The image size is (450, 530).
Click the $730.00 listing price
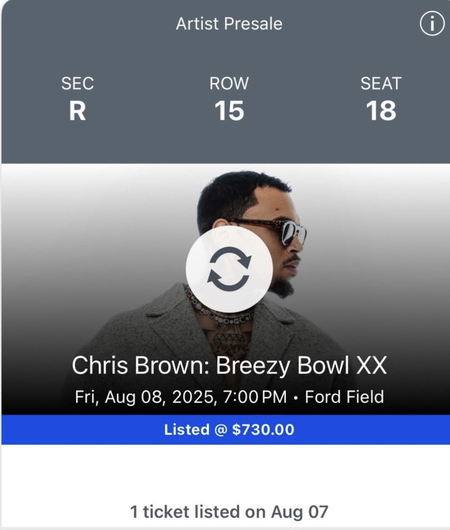(263, 430)
